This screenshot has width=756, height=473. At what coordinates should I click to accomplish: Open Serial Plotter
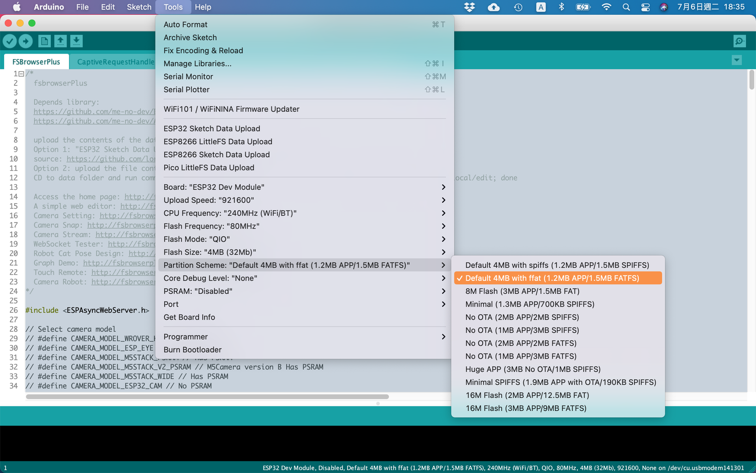[x=304, y=90]
